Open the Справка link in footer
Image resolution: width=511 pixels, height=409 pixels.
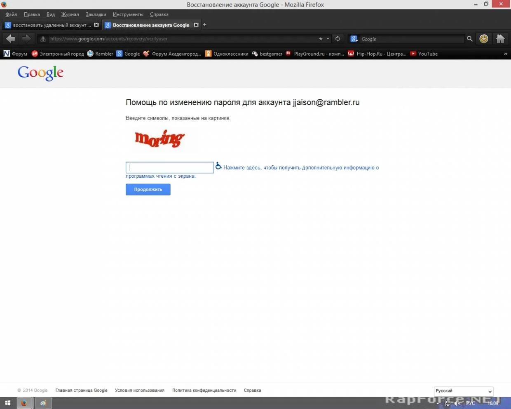(x=253, y=390)
